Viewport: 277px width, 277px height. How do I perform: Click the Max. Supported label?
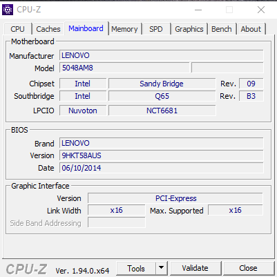tap(177, 211)
